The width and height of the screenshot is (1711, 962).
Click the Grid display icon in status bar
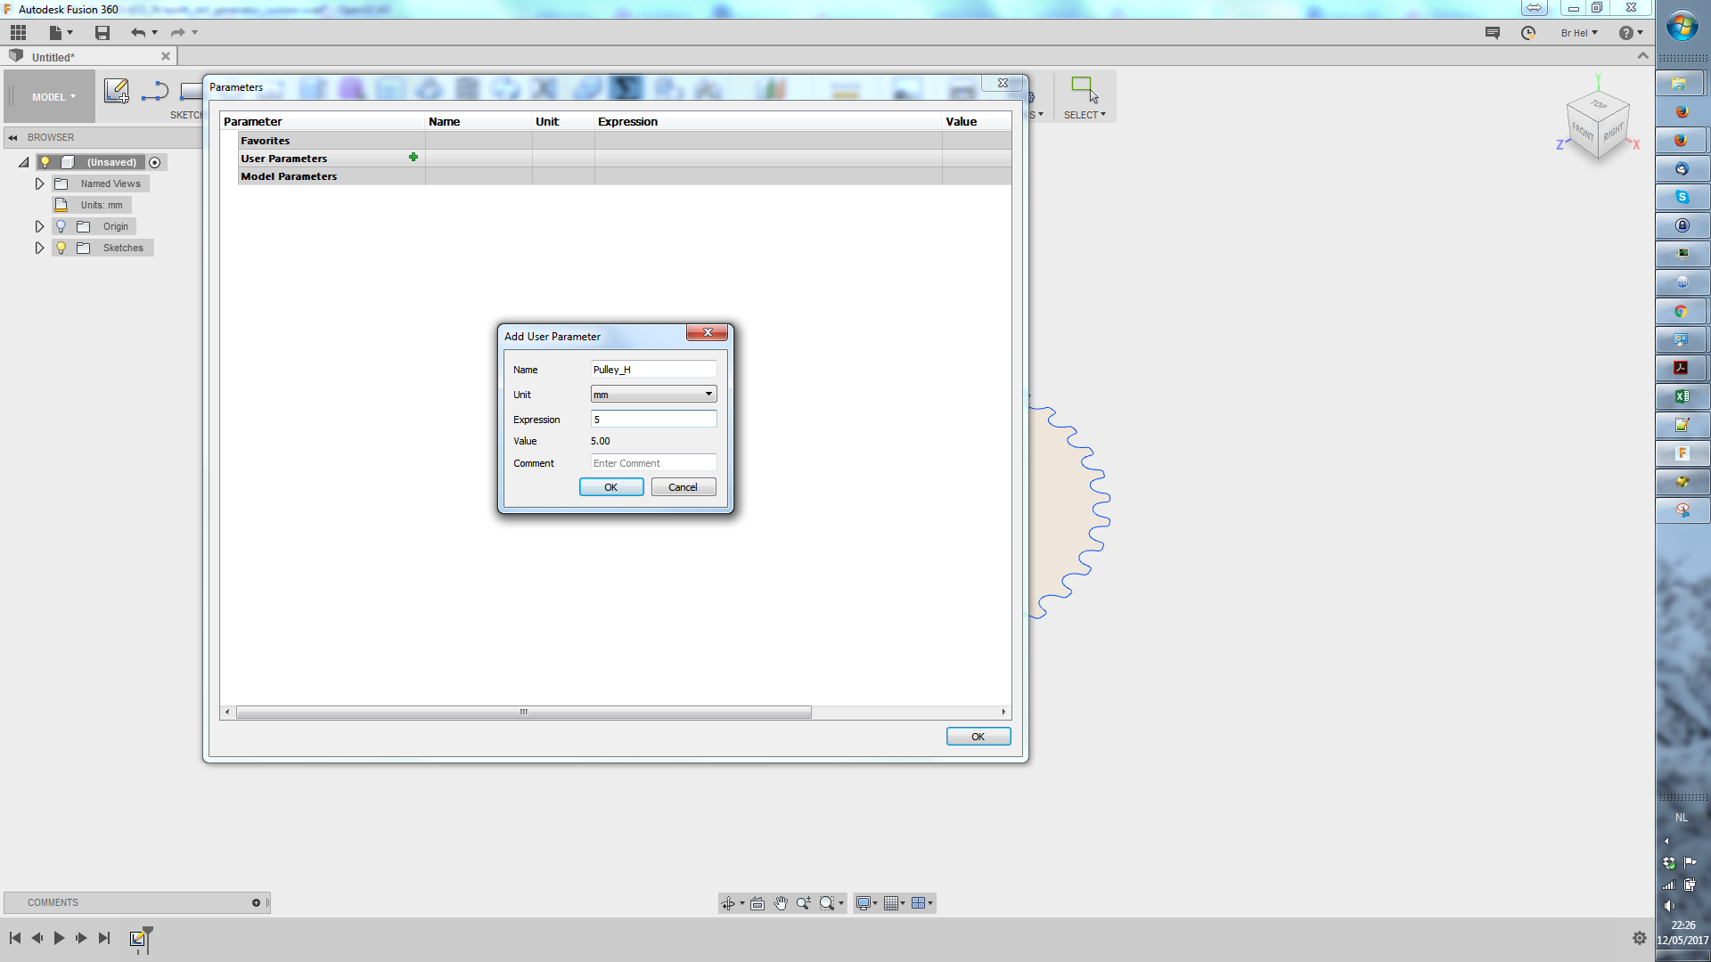[892, 903]
